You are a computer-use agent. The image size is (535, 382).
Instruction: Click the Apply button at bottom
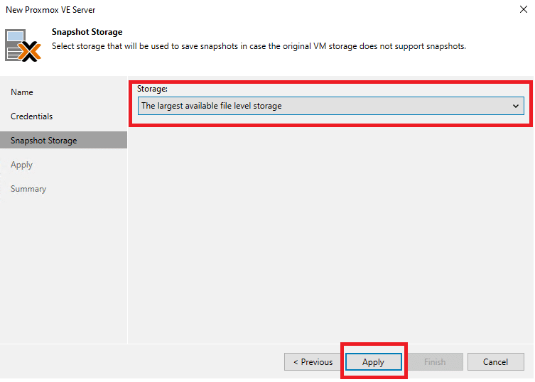point(373,361)
